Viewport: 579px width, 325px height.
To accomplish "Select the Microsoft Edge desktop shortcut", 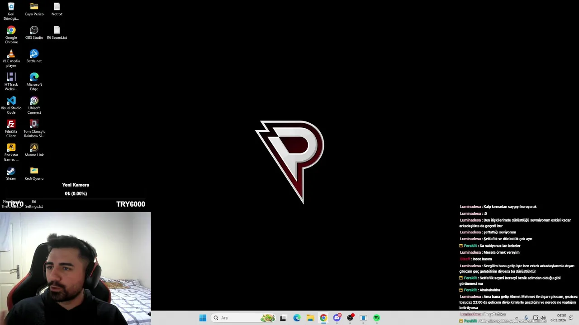I will [x=34, y=82].
